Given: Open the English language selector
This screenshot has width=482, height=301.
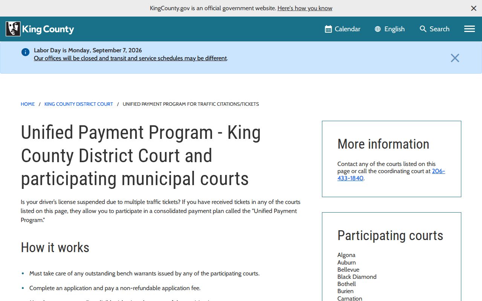Looking at the screenshot, I should coord(390,29).
